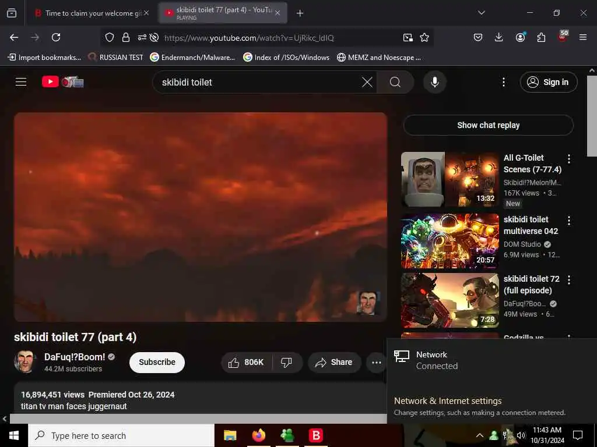The width and height of the screenshot is (597, 447).
Task: Open MEMZ and Noescape bookmark
Action: pos(379,58)
